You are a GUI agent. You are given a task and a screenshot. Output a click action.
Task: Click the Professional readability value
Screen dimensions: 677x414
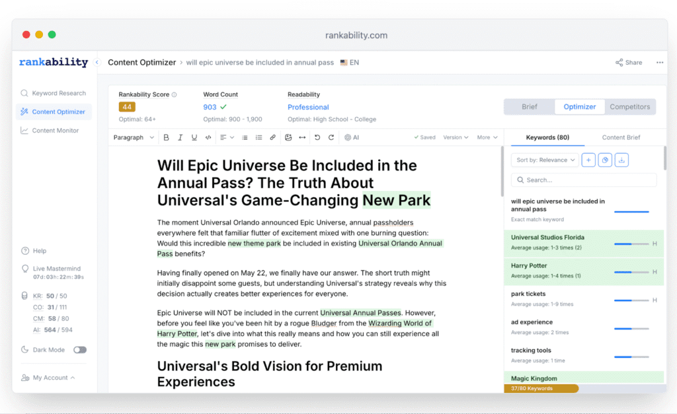[308, 107]
